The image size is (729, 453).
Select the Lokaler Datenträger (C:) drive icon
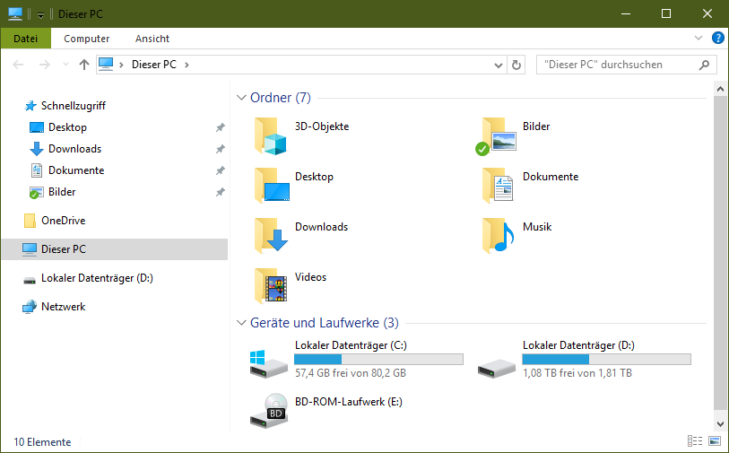coord(269,363)
